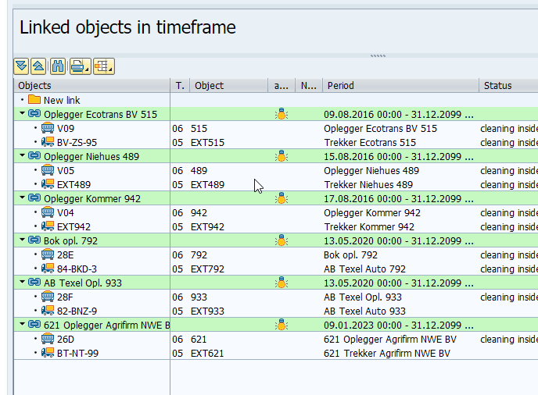
Task: Click the trailer icon next to V09
Action: click(48, 128)
